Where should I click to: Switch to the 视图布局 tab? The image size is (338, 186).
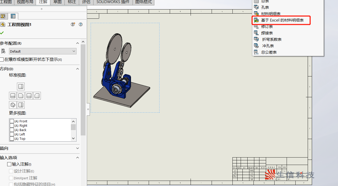click(25, 2)
